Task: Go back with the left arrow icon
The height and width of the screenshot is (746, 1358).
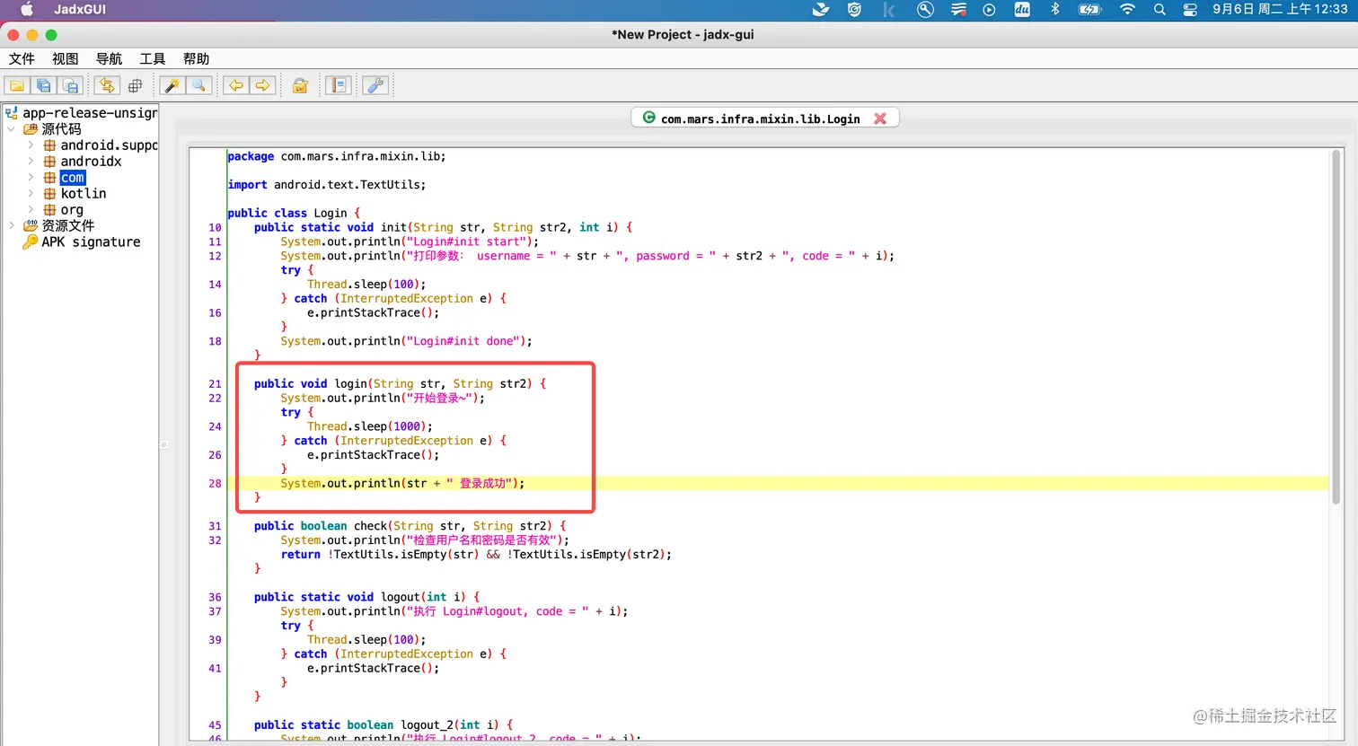Action: click(x=236, y=85)
